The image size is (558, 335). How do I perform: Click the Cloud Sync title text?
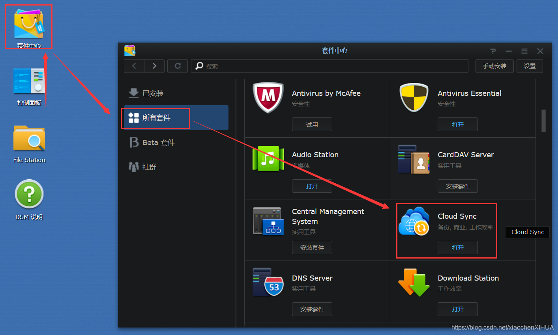(x=457, y=216)
